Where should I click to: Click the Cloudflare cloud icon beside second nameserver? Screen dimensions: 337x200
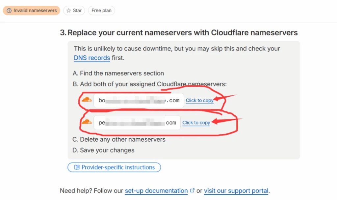coord(87,122)
